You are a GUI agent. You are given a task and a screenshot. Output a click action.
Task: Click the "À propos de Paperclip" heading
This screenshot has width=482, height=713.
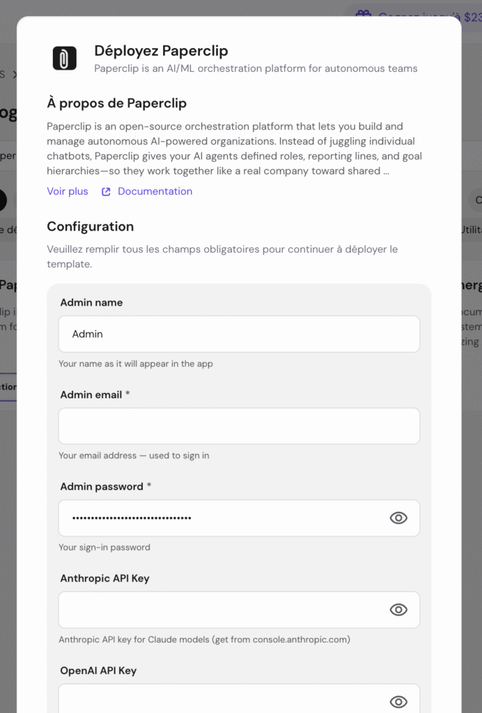coord(116,104)
